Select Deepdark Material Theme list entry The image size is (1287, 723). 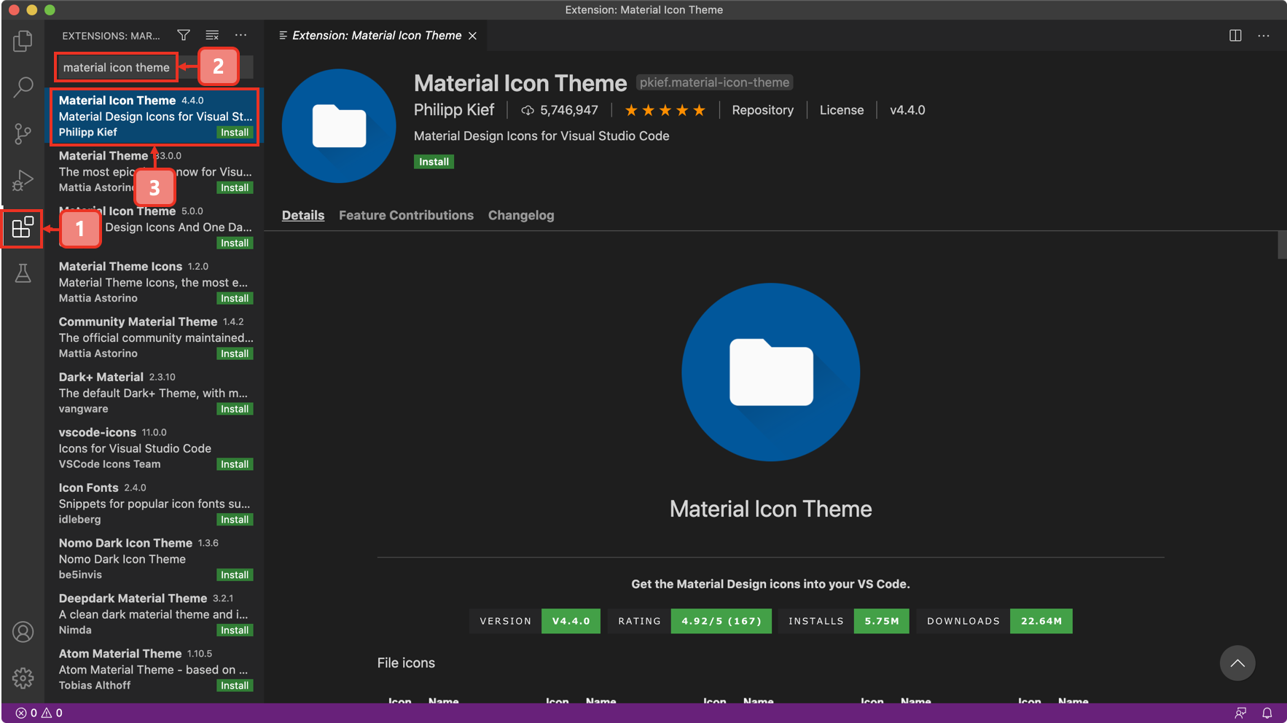154,614
